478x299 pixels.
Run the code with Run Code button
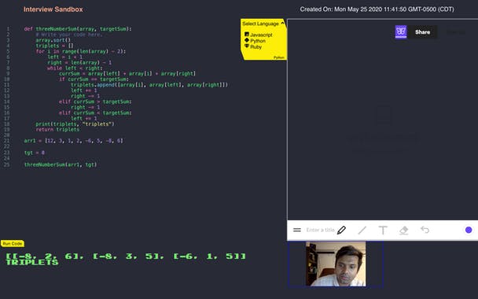[x=13, y=243]
